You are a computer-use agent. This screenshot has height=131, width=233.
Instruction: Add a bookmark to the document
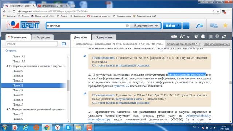pos(211,36)
